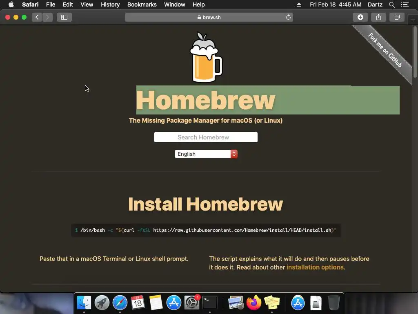418x314 pixels.
Task: Open the Applications folder next to Trash in Dock
Action: click(x=298, y=303)
